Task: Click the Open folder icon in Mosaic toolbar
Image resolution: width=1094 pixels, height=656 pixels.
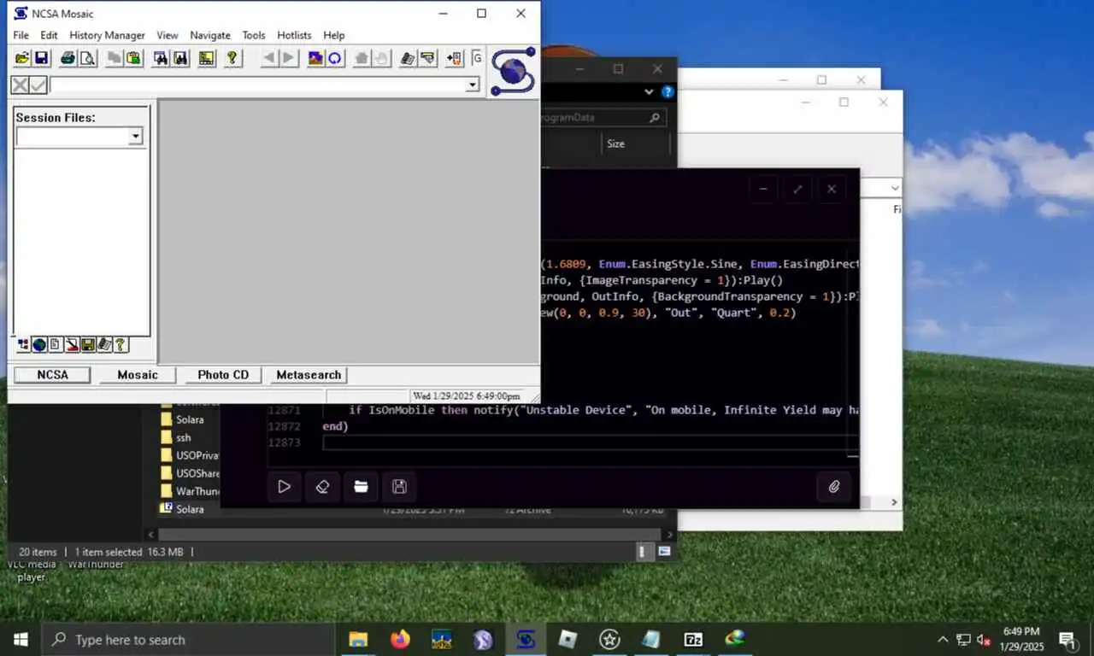Action: tap(22, 58)
